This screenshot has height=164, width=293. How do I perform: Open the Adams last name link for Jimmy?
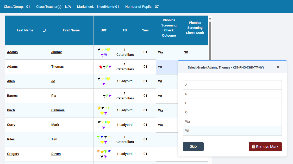(12, 52)
